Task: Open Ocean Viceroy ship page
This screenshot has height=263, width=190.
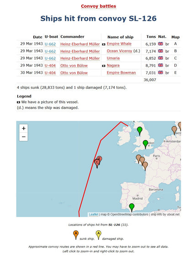Action: click(x=120, y=51)
